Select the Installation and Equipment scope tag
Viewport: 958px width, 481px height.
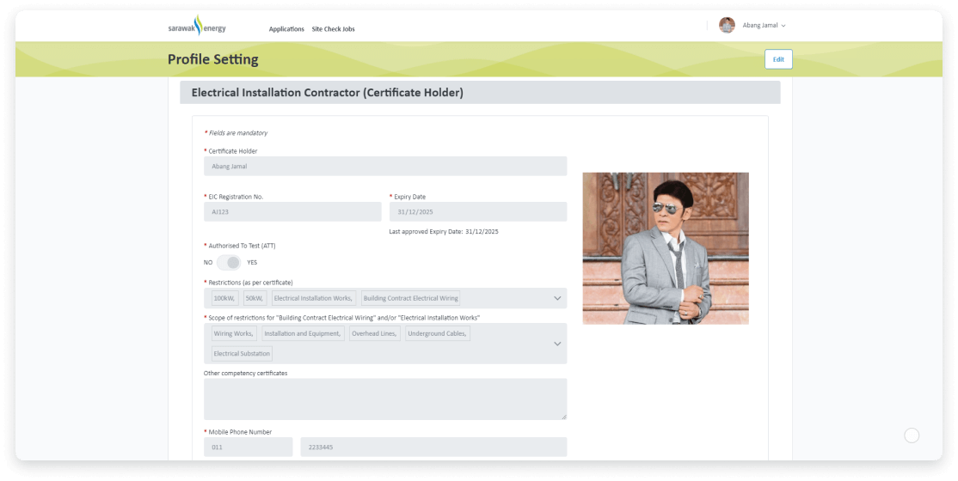tap(303, 334)
